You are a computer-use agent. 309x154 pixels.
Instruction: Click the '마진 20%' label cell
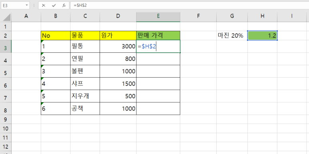(x=232, y=36)
